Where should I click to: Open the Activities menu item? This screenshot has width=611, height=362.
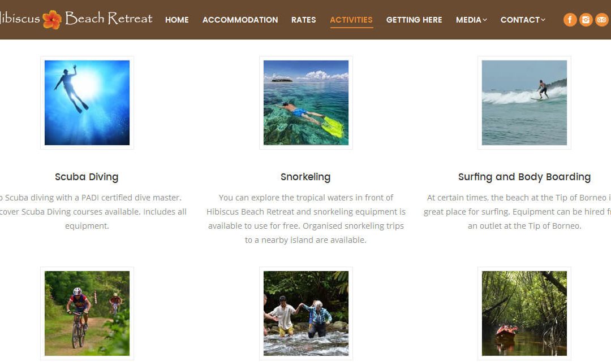(351, 20)
